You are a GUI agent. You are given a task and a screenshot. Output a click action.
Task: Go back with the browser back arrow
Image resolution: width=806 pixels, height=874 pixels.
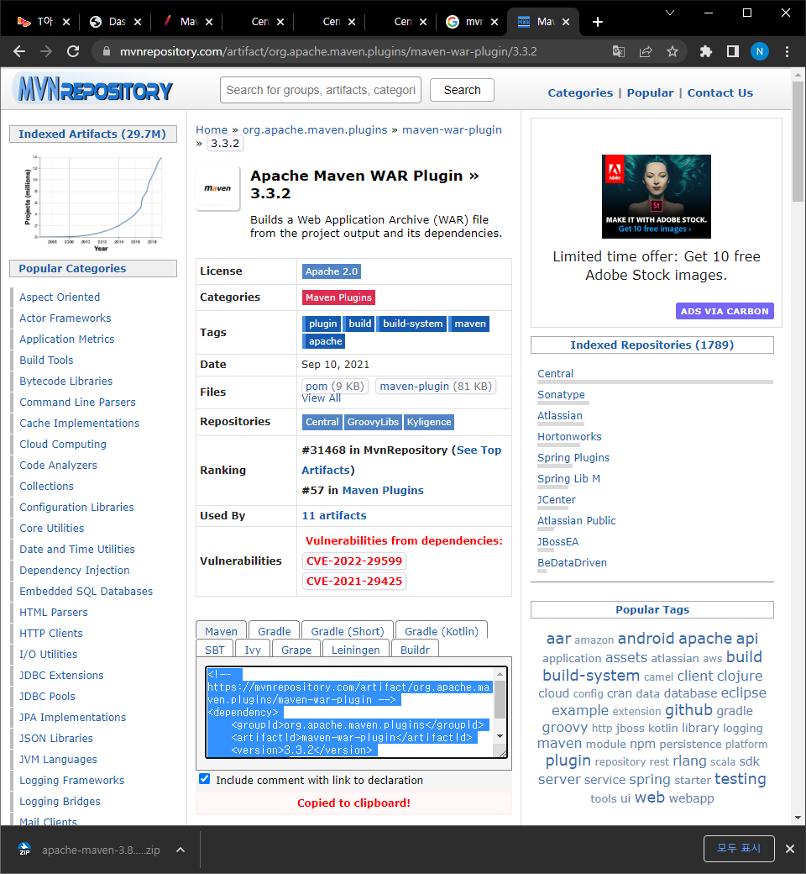19,52
